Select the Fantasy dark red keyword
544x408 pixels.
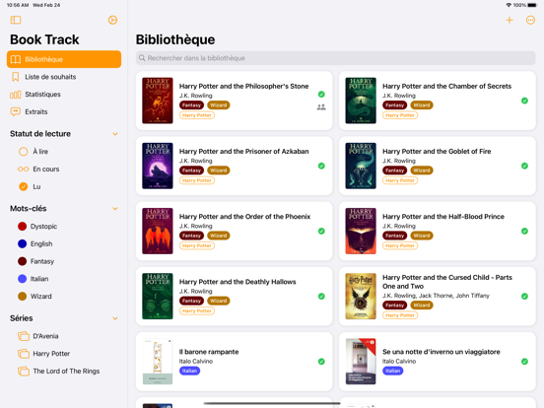pyautogui.click(x=64, y=261)
